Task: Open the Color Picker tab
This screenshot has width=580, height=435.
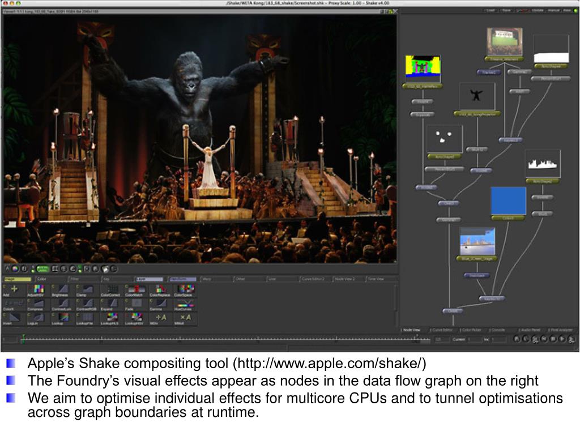Action: (x=472, y=330)
